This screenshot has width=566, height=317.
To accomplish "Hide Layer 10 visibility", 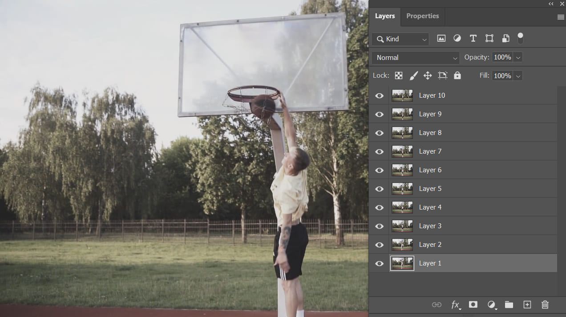I will pyautogui.click(x=379, y=95).
